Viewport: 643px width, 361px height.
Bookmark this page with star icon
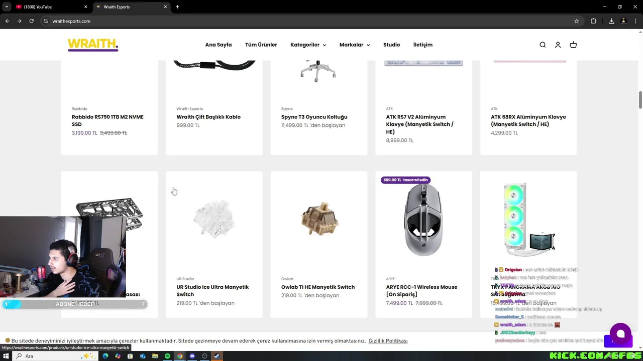[x=577, y=21]
